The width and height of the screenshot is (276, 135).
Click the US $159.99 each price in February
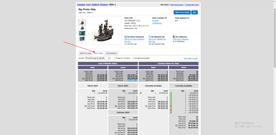tap(133, 120)
